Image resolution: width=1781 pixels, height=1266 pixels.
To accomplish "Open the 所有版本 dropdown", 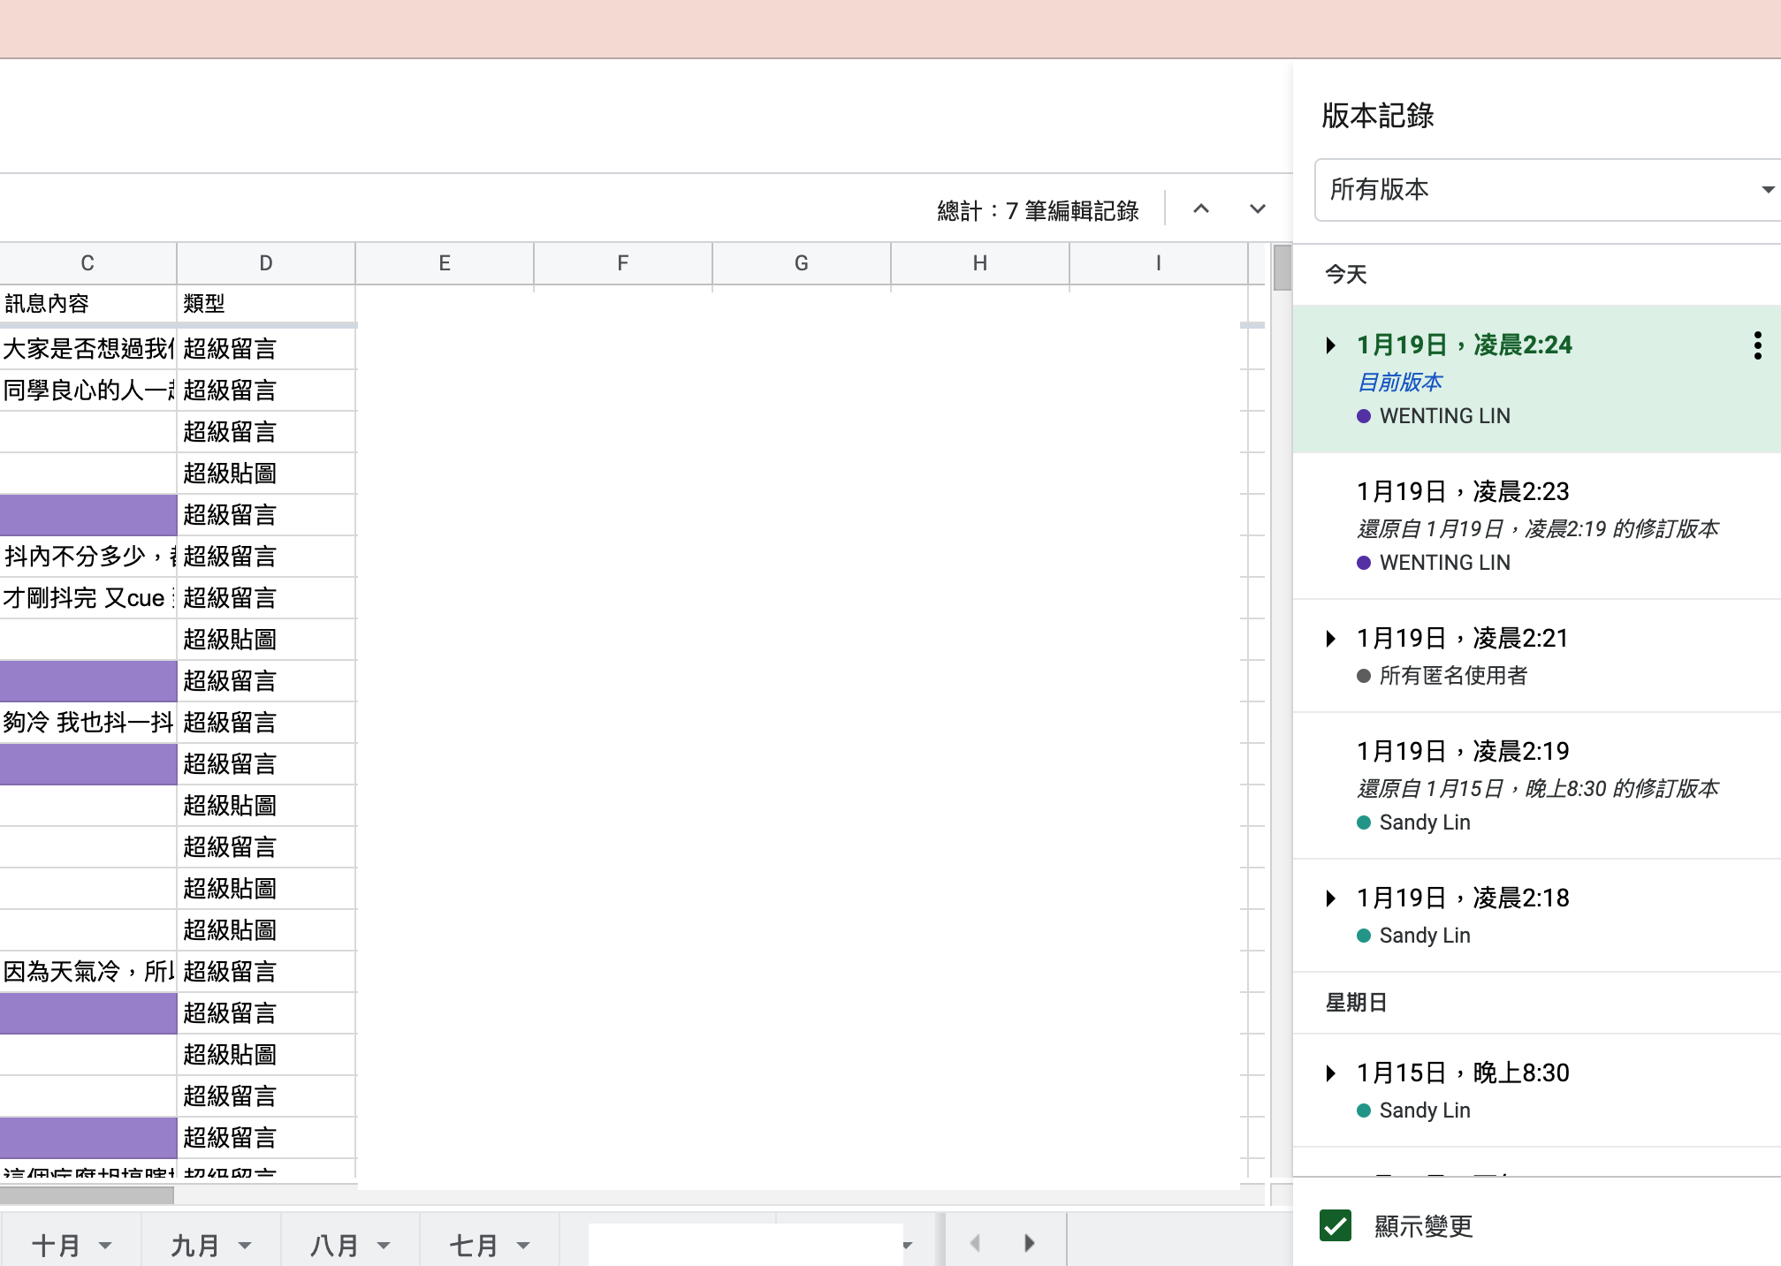I will pos(1549,190).
